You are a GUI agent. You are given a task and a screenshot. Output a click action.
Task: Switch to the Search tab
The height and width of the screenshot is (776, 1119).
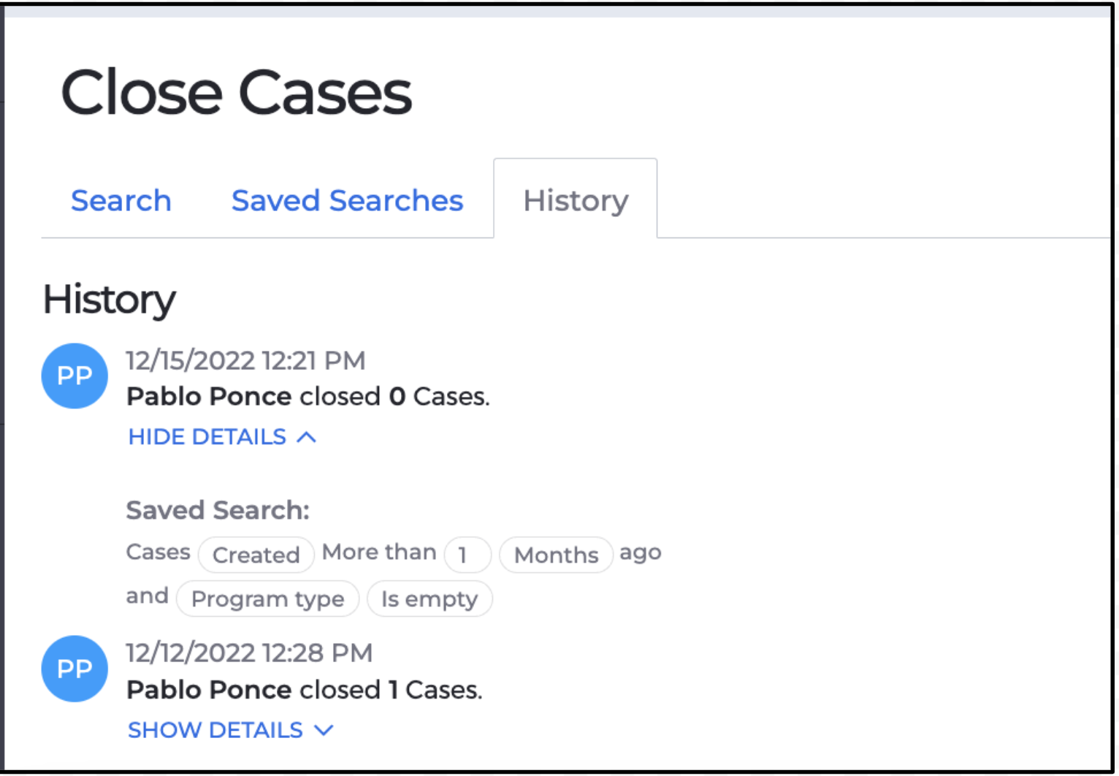coord(121,200)
